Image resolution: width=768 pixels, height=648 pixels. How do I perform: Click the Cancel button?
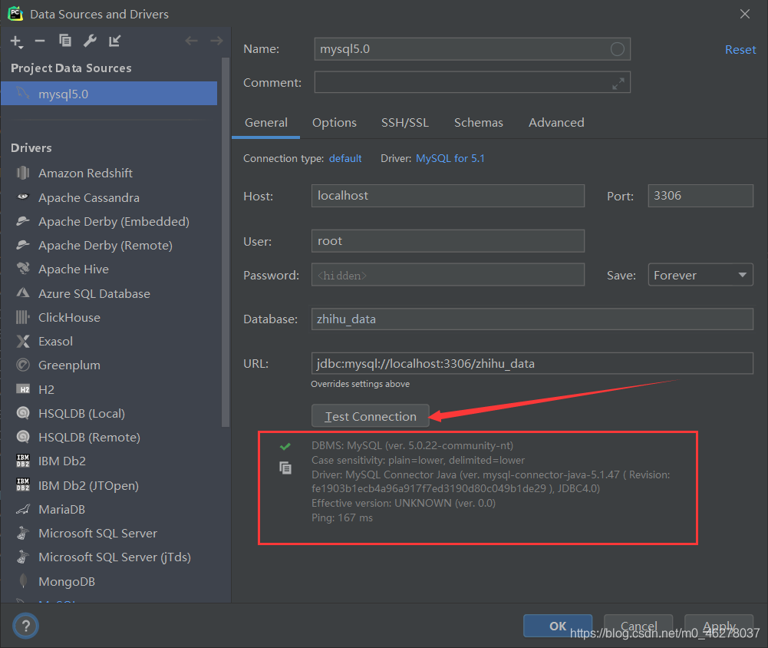click(x=638, y=626)
